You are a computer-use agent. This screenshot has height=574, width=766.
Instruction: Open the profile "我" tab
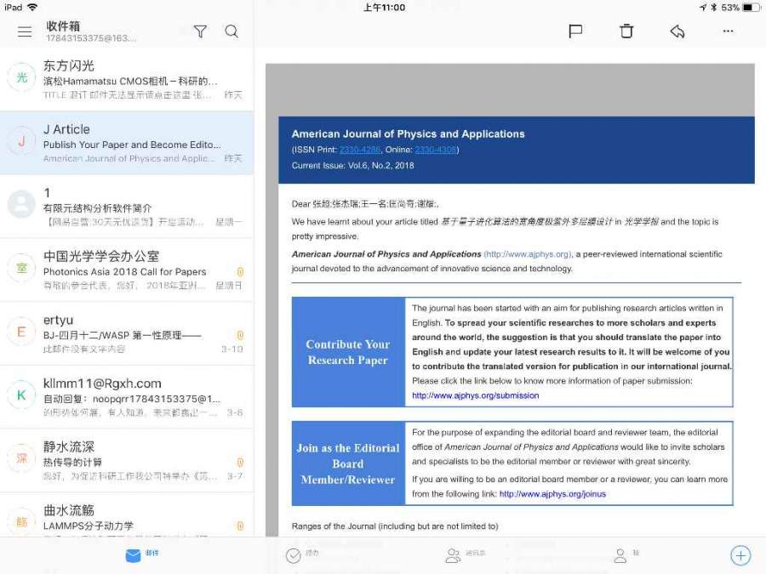(626, 555)
